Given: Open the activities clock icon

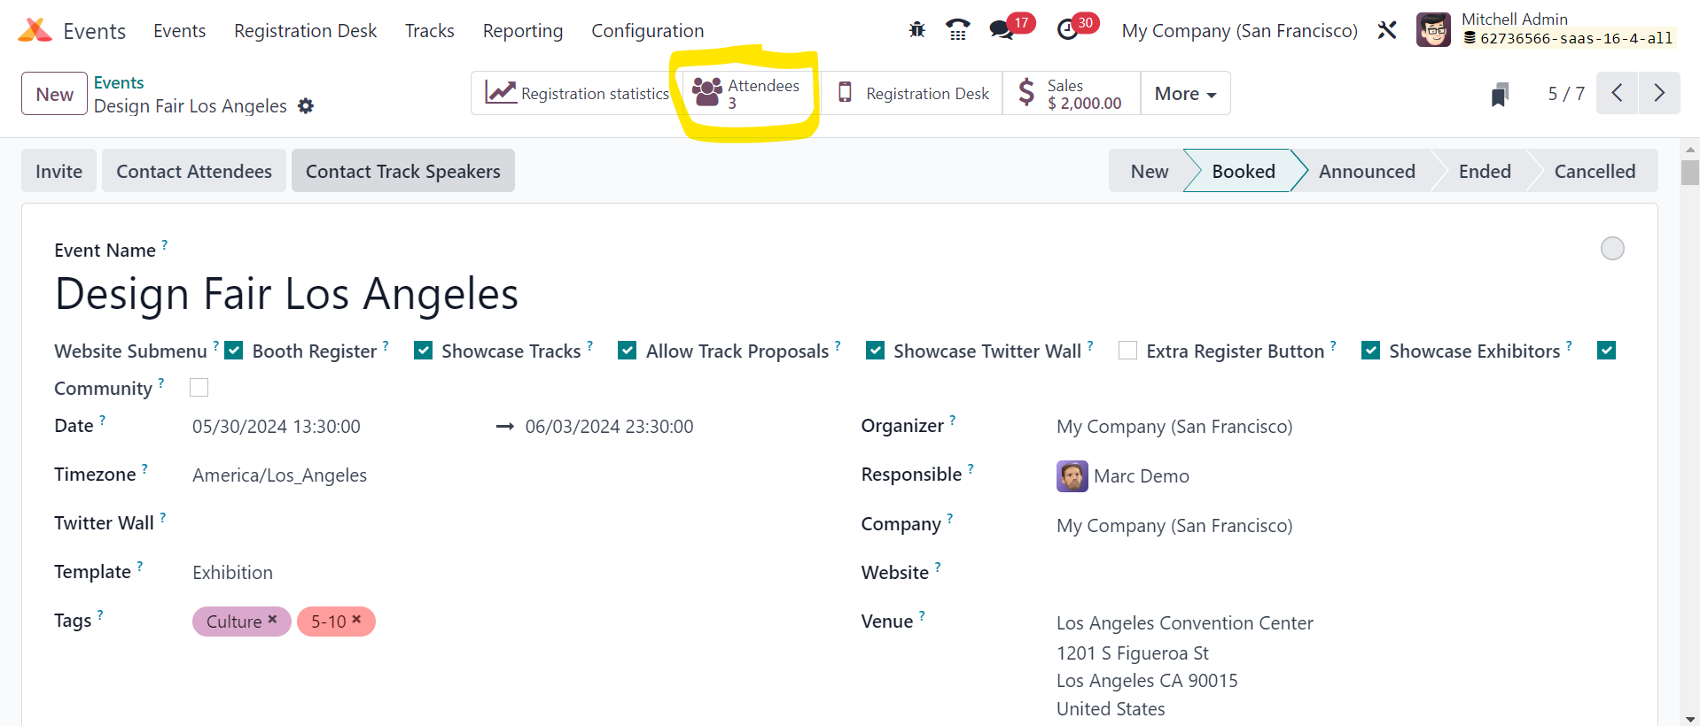Looking at the screenshot, I should pyautogui.click(x=1068, y=30).
